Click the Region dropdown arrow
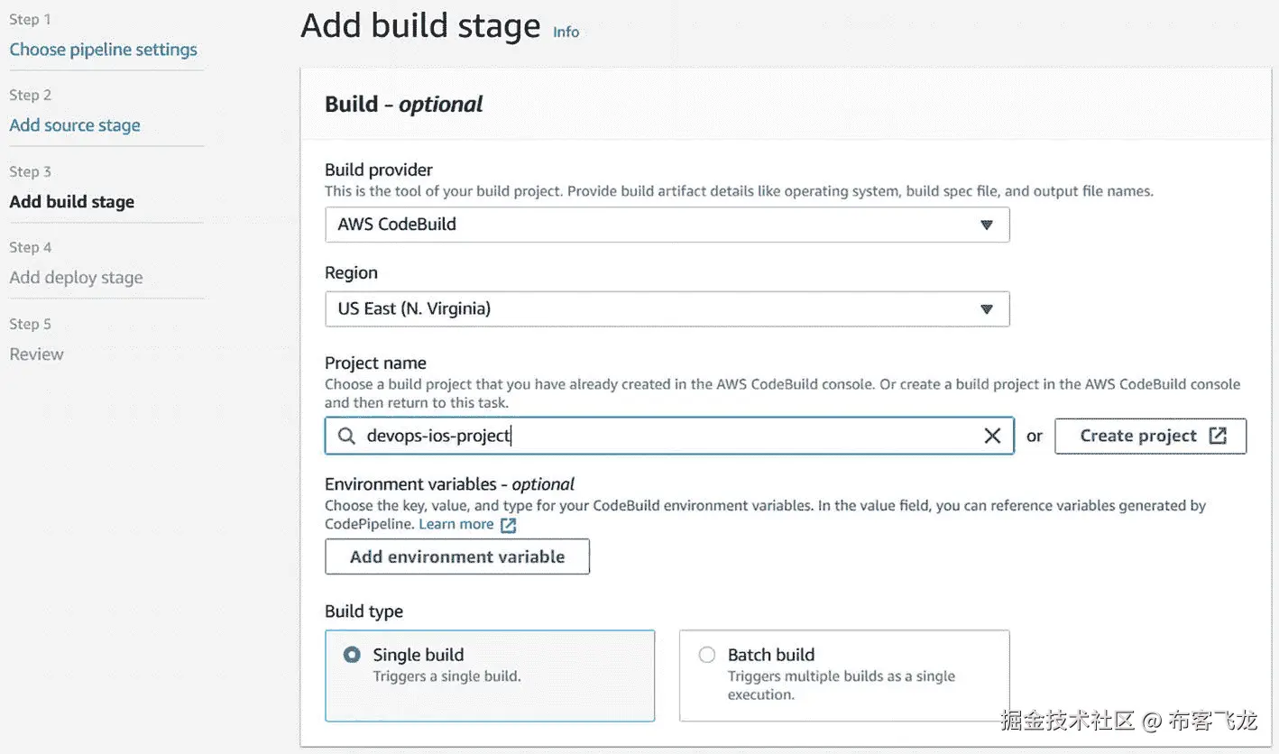The height and width of the screenshot is (754, 1279). click(x=987, y=309)
